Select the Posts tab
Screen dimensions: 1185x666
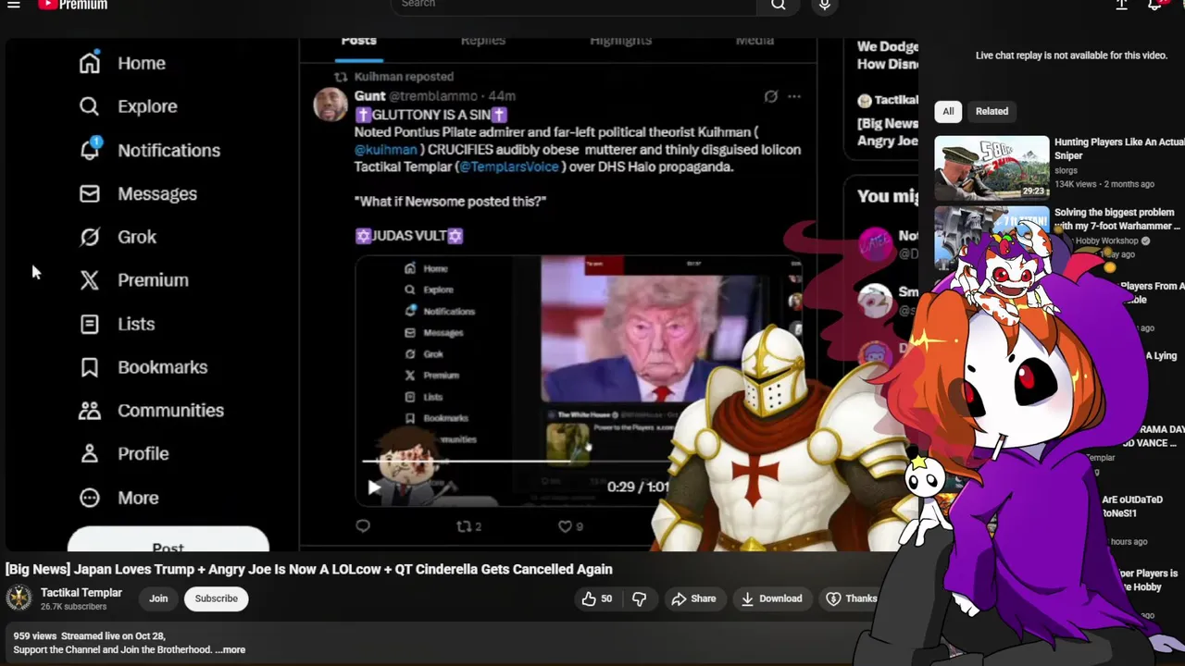(x=358, y=41)
